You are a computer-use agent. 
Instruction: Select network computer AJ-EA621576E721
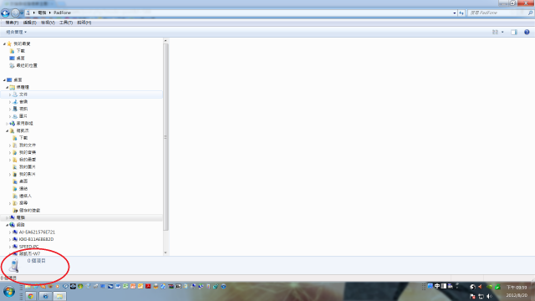(37, 232)
